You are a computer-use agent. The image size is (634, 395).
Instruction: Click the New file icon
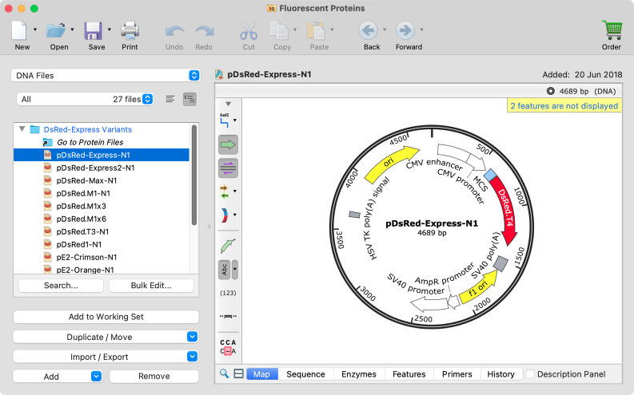pyautogui.click(x=19, y=30)
